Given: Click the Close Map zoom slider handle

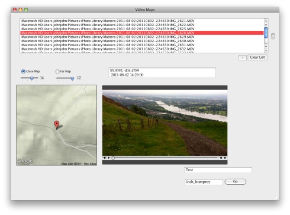Looking at the screenshot, I should coord(32,78).
